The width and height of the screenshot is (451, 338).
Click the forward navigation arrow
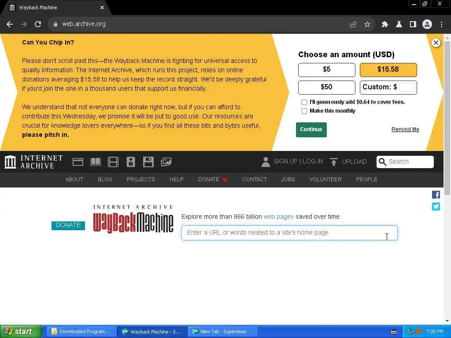point(24,24)
